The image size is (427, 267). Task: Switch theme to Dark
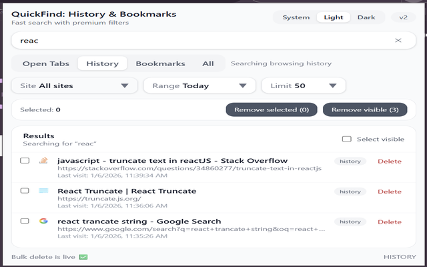[x=366, y=17]
